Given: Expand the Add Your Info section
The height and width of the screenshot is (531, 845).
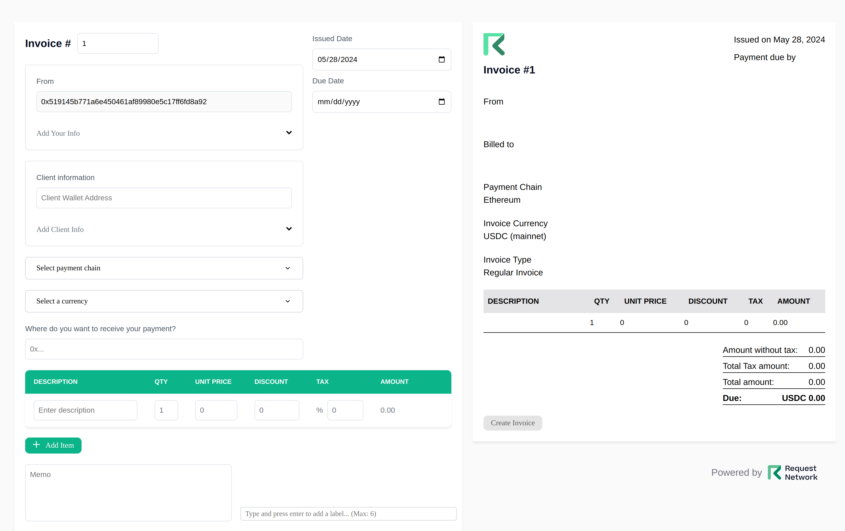Looking at the screenshot, I should (289, 132).
